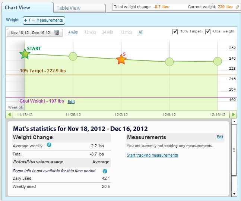The height and width of the screenshot is (201, 241).
Task: Click the green START star marker
Action: point(25,54)
